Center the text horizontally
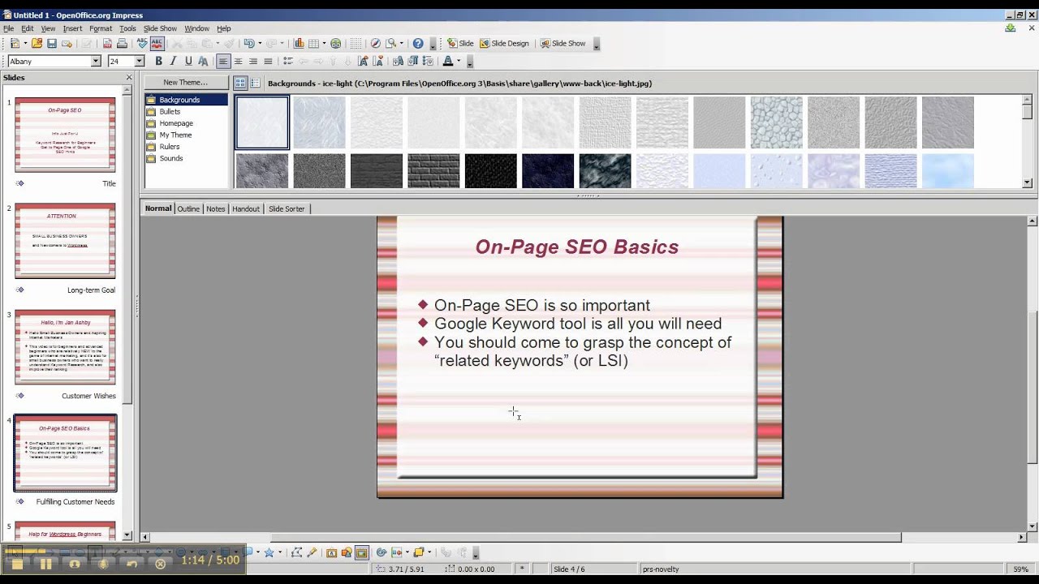The height and width of the screenshot is (584, 1039). click(238, 62)
